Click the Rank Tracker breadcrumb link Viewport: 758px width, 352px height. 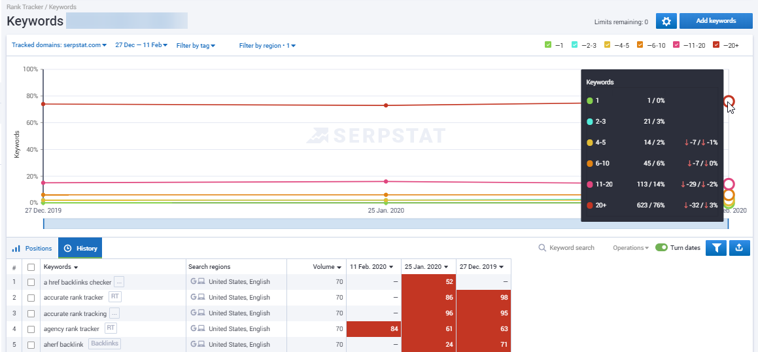pyautogui.click(x=25, y=7)
